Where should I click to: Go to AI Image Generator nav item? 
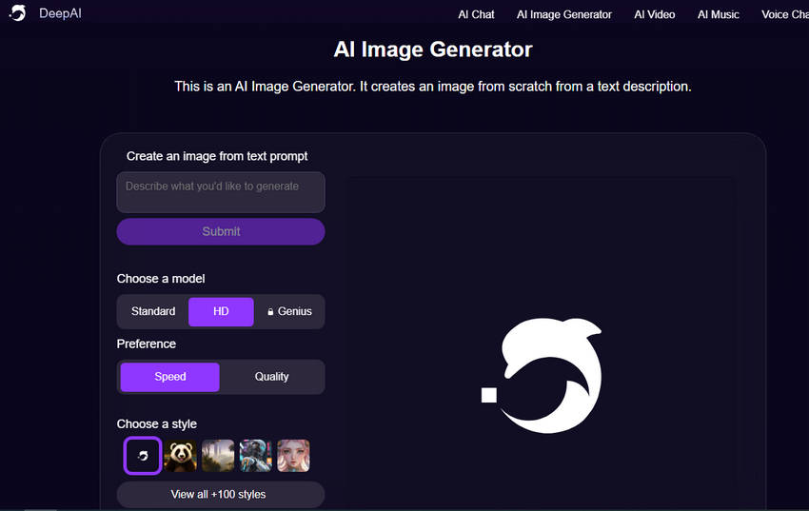pos(564,14)
